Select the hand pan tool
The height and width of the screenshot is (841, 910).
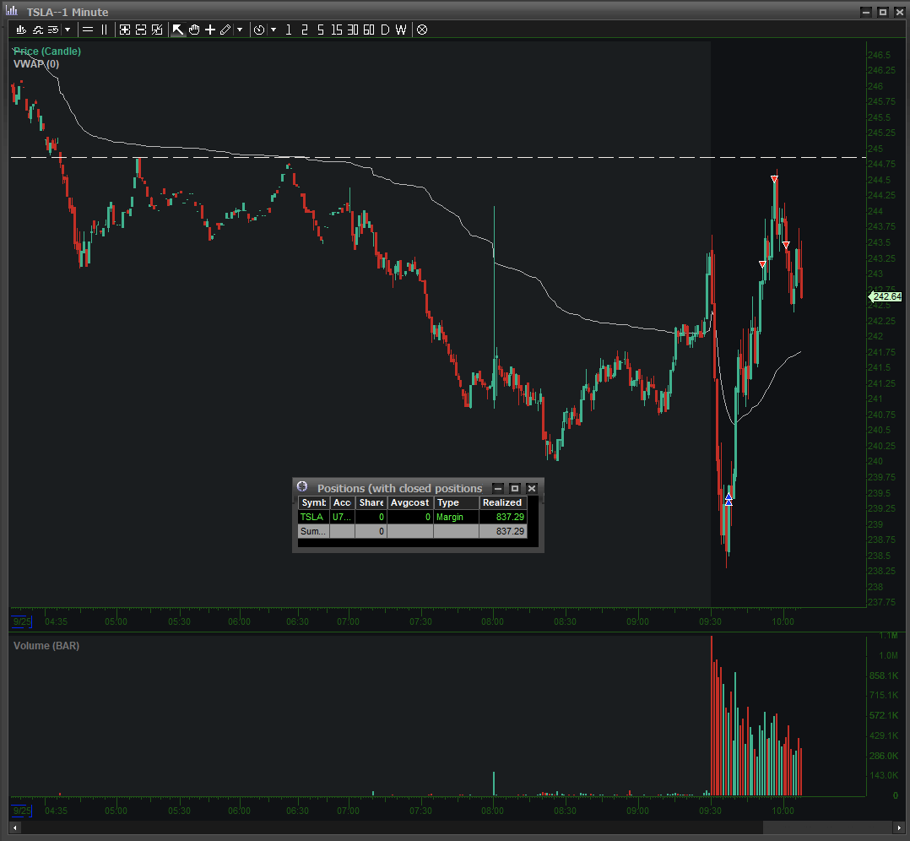coord(194,30)
